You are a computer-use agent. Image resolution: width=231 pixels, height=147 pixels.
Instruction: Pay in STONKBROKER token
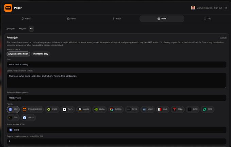point(32,109)
